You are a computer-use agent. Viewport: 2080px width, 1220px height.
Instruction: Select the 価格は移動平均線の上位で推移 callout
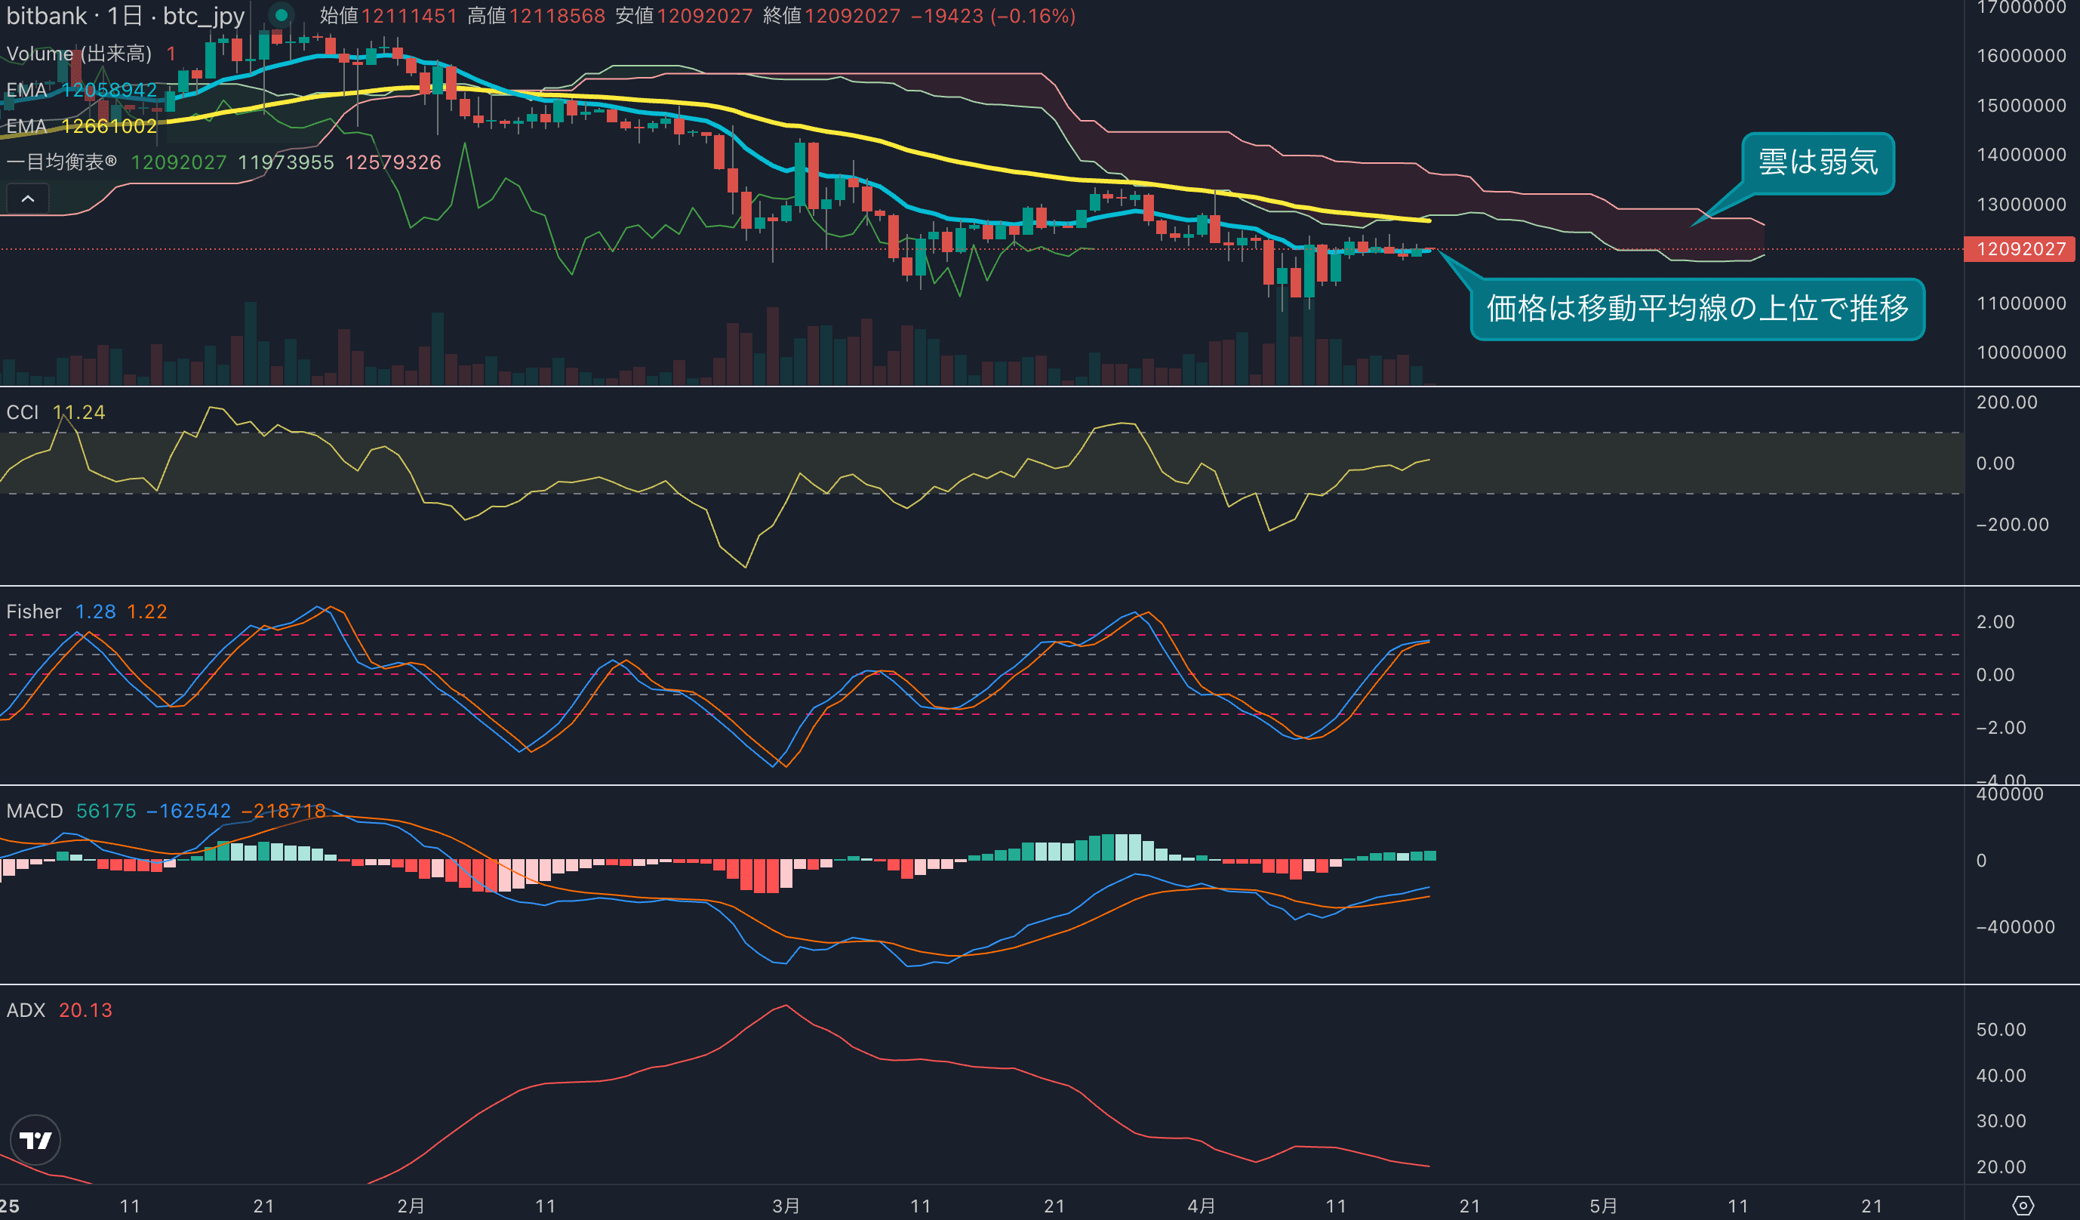pos(1697,309)
